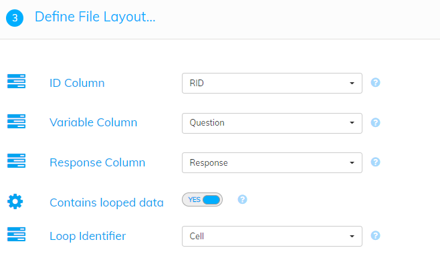Click the step 3 number circle
The image size is (440, 268).
[x=15, y=18]
